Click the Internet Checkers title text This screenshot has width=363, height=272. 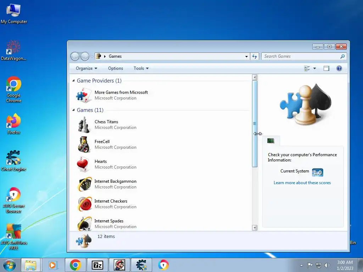pyautogui.click(x=111, y=201)
